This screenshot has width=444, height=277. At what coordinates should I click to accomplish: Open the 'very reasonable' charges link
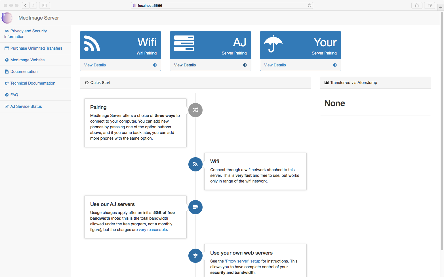pos(153,230)
